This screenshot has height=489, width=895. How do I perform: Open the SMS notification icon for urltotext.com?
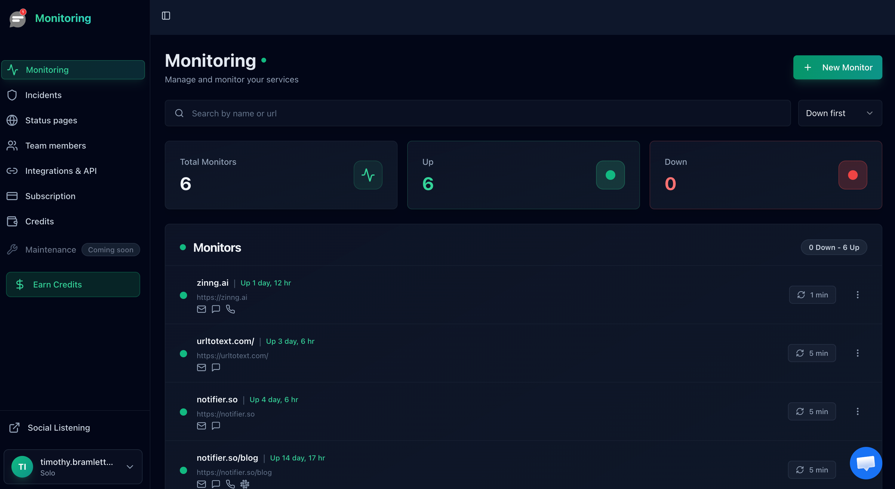point(216,368)
